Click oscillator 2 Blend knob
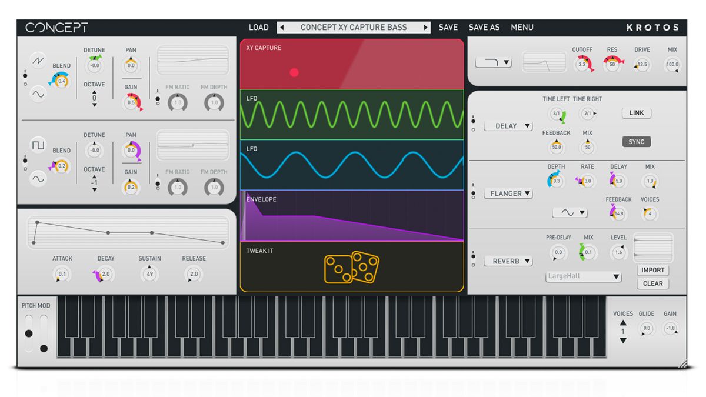706x397 pixels. pyautogui.click(x=62, y=166)
